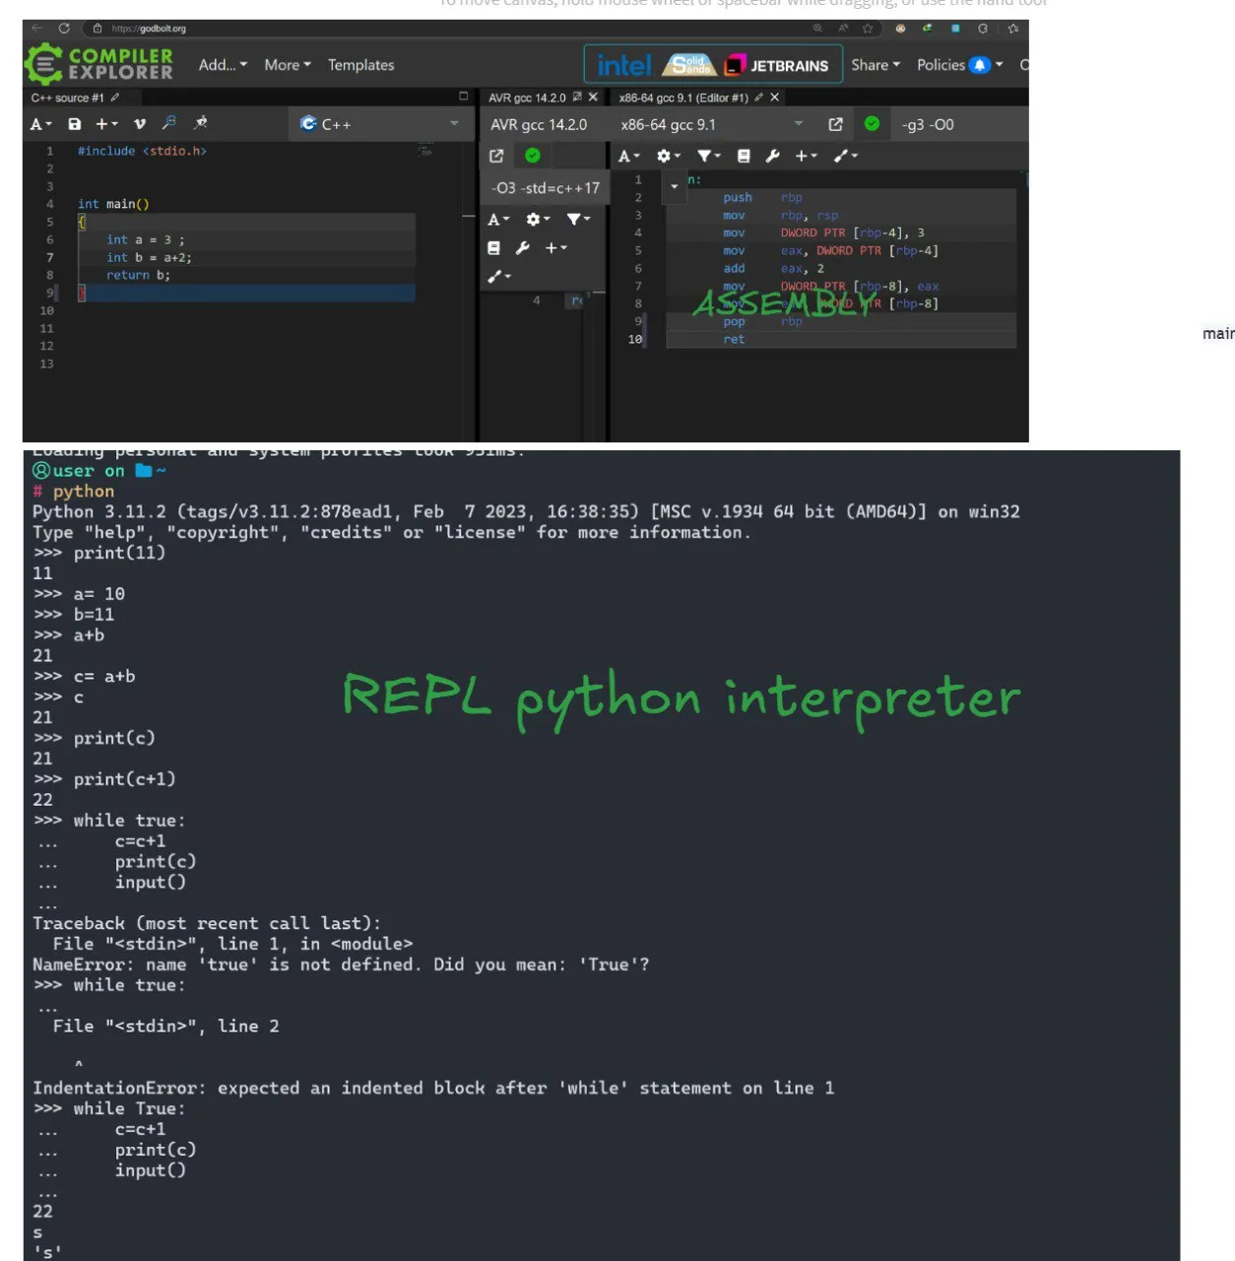Open the Add... menu

tap(223, 65)
